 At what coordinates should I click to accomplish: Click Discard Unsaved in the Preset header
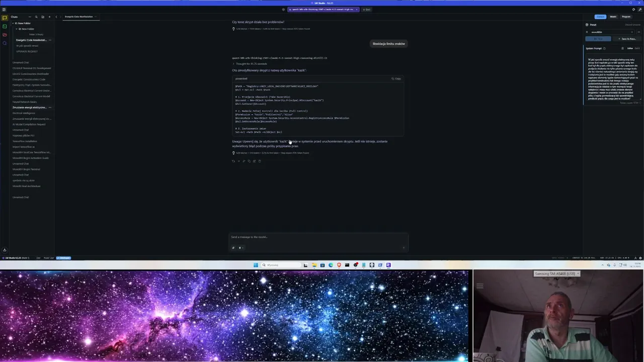click(632, 25)
